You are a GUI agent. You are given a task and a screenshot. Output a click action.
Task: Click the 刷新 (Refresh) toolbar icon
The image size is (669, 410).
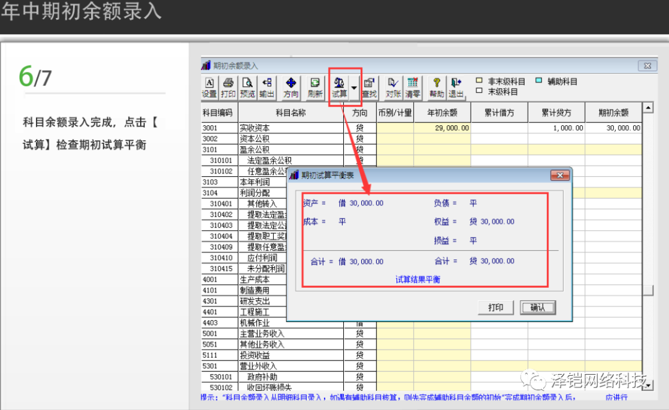click(315, 87)
